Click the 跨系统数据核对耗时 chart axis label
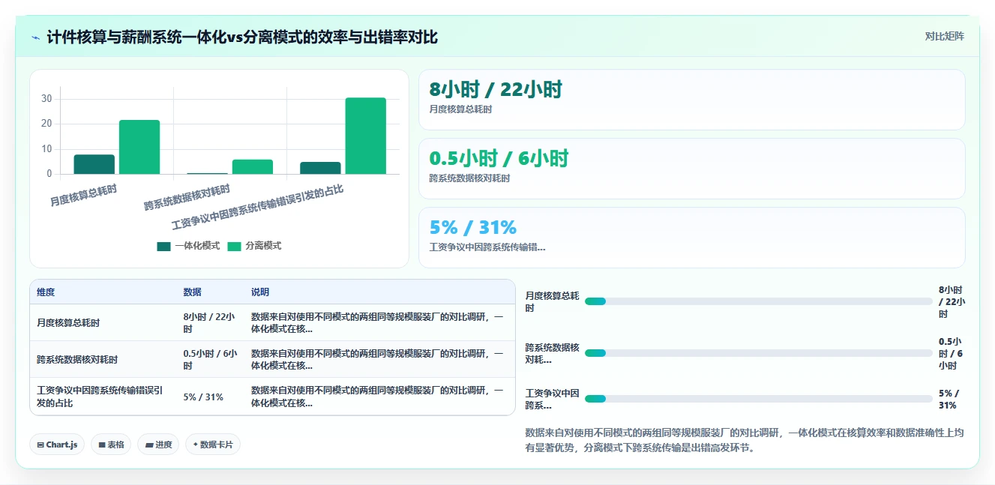 pyautogui.click(x=187, y=197)
